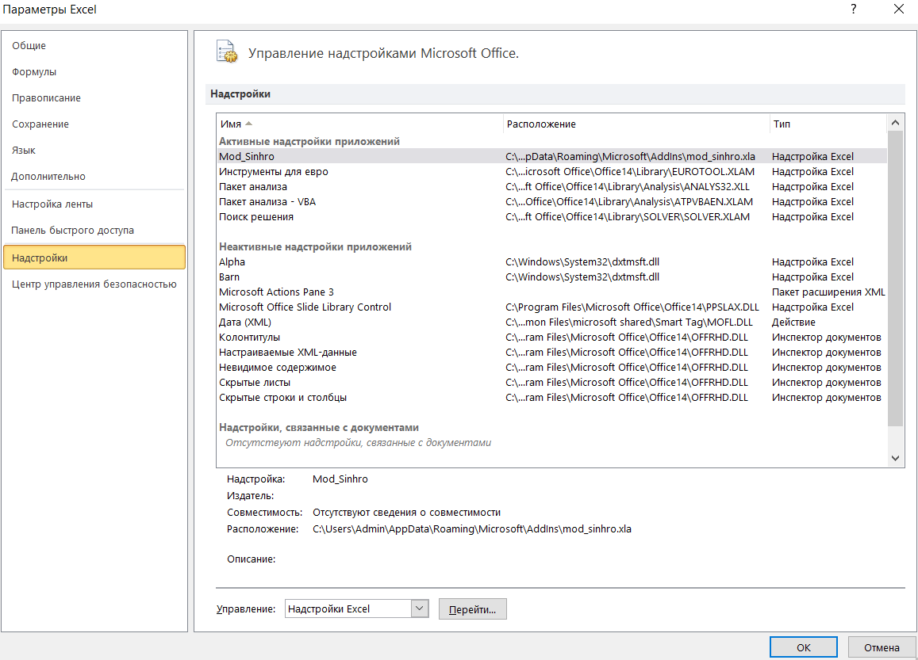Screen dimensions: 918x660
Task: Click scrollbar up arrow in add-ins list
Action: pyautogui.click(x=895, y=122)
